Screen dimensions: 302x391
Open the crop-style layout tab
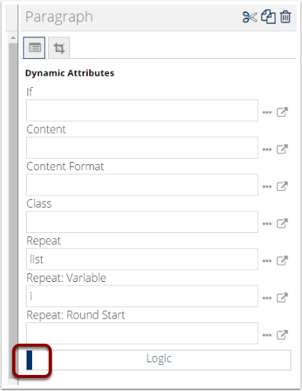click(x=59, y=48)
